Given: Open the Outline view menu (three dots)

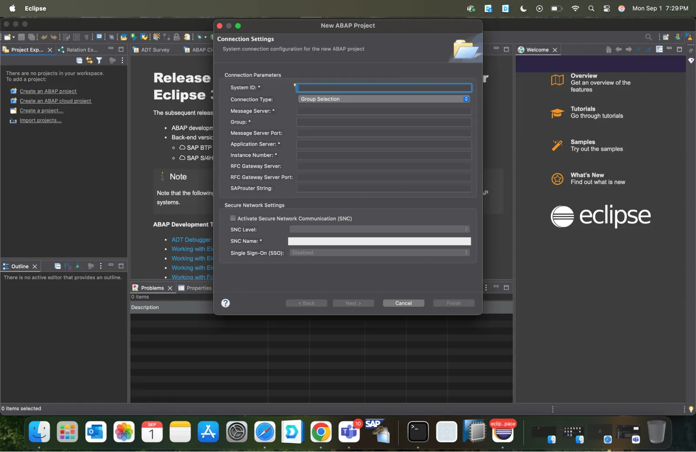Looking at the screenshot, I should [101, 266].
